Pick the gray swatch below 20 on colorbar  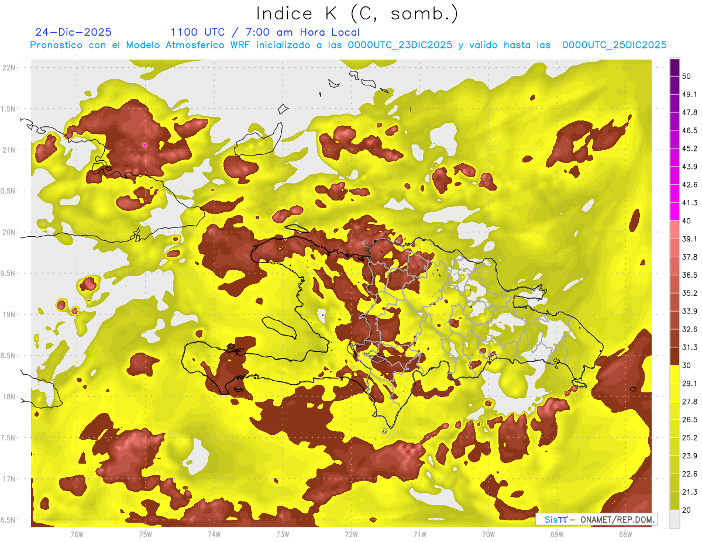pos(675,519)
